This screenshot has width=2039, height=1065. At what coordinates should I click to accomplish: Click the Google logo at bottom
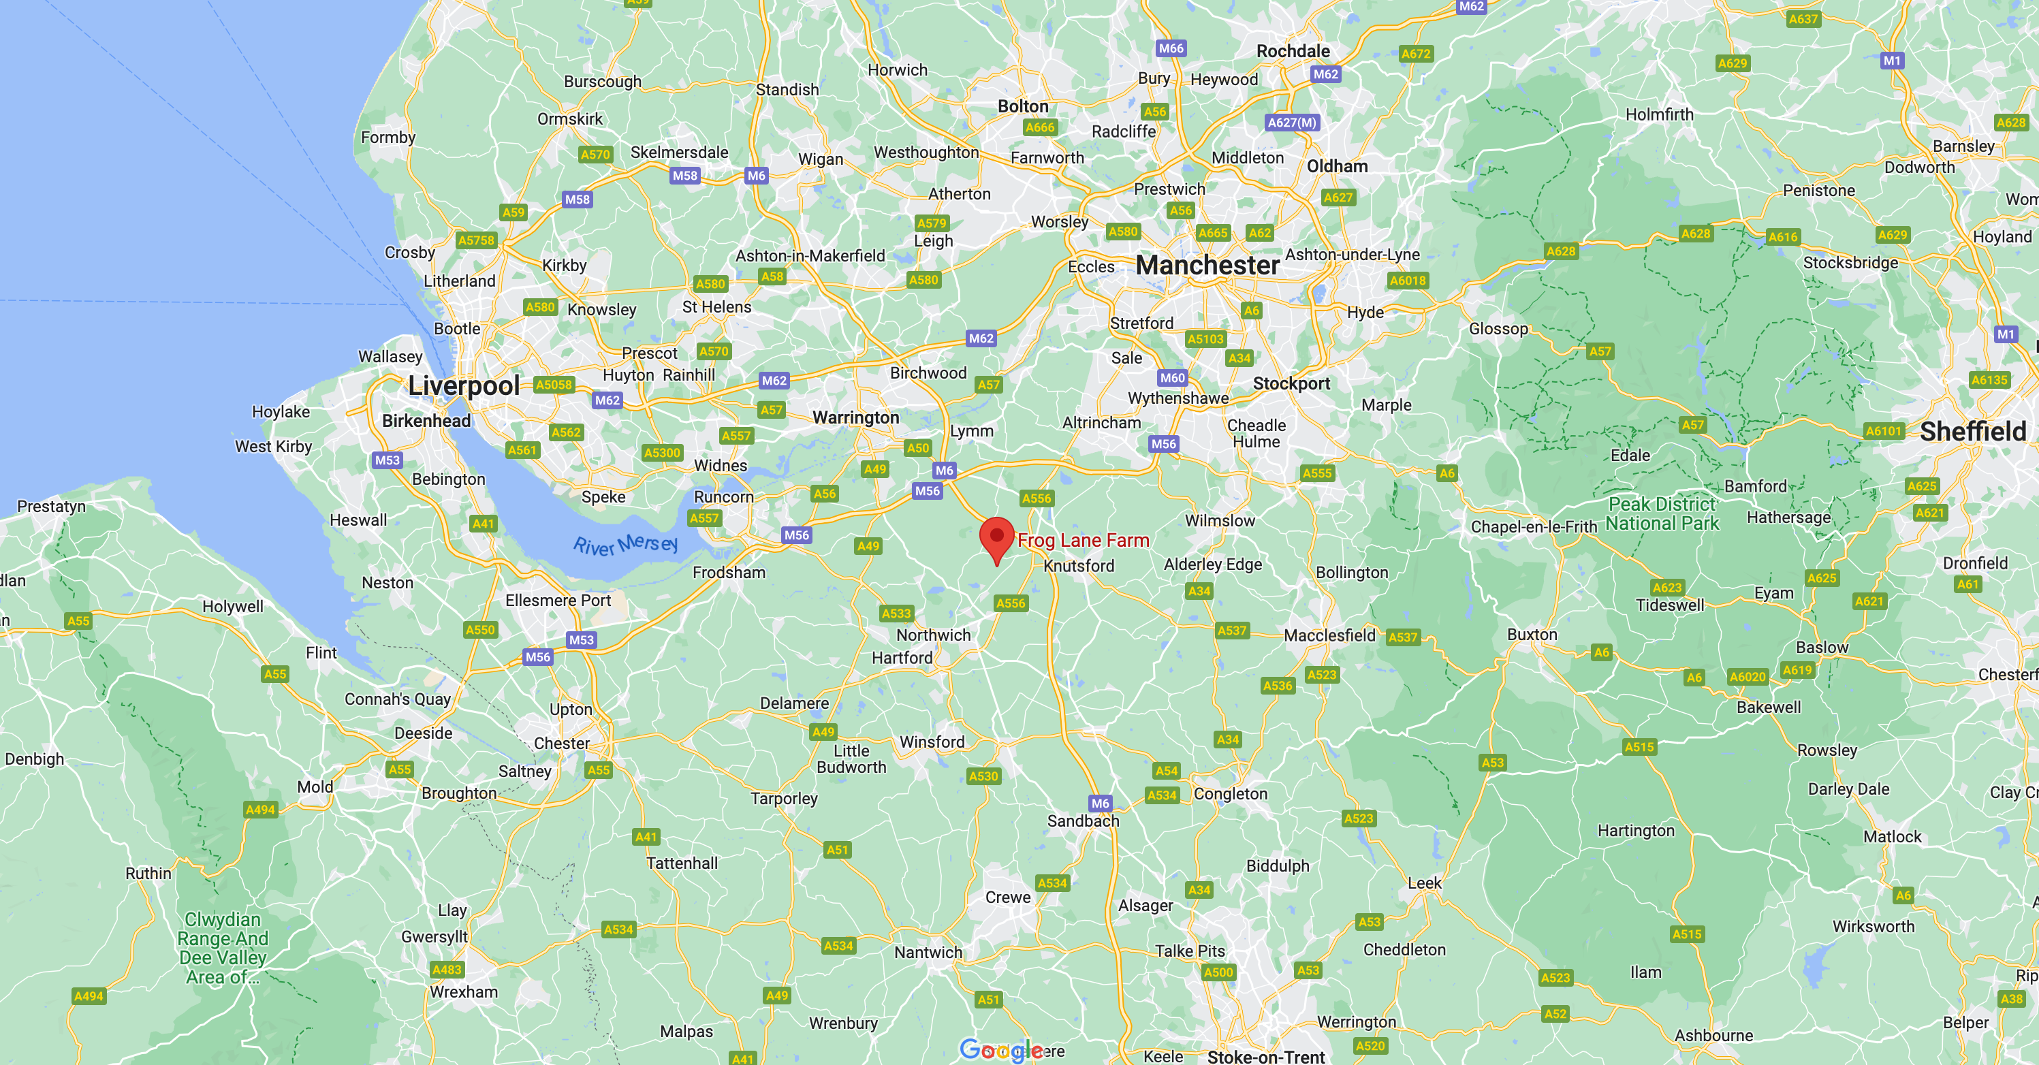pyautogui.click(x=1001, y=1050)
